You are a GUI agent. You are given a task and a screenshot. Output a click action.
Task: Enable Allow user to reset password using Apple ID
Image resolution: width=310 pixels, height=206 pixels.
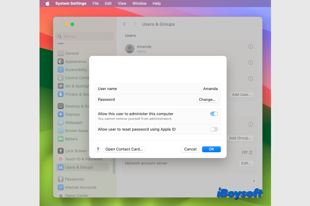click(214, 129)
